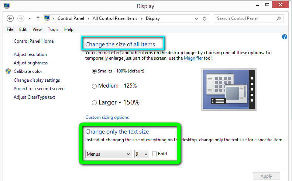Click the display size preview image
Image resolution: width=292 pixels, height=181 pixels.
point(229,89)
